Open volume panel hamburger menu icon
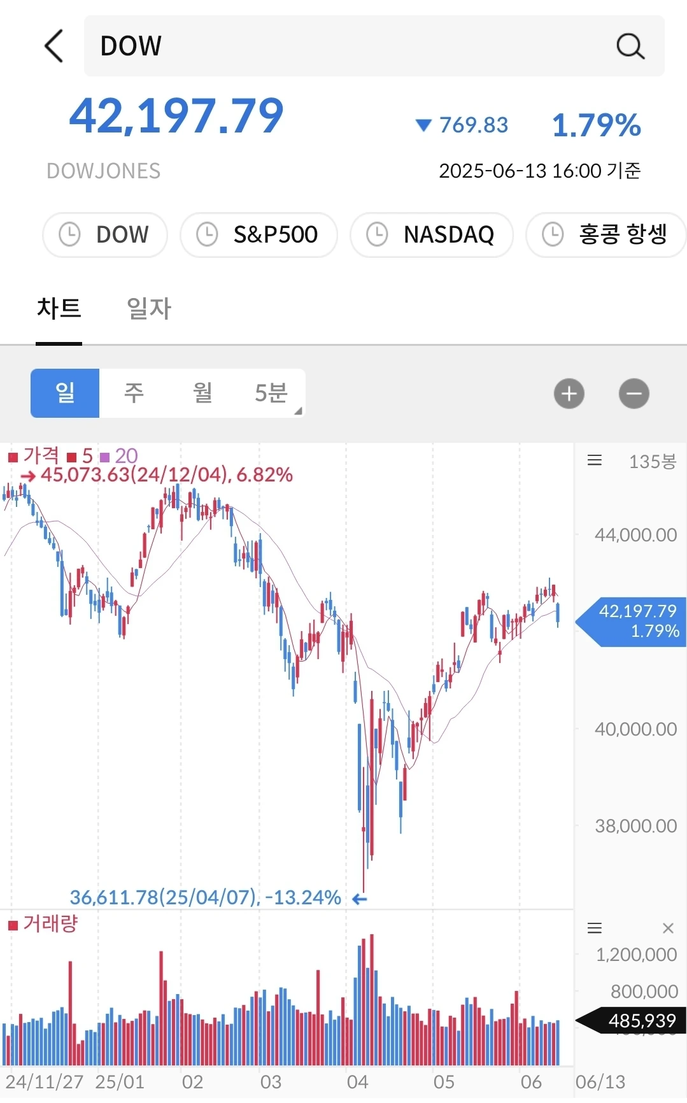 click(x=595, y=928)
